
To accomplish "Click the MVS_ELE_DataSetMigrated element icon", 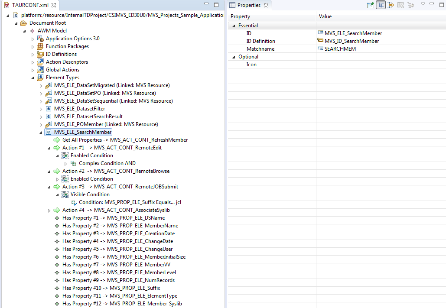I will (49, 85).
